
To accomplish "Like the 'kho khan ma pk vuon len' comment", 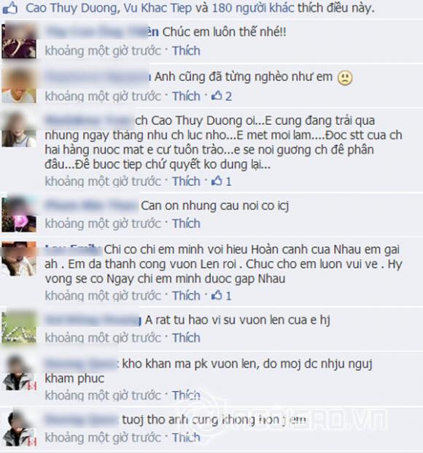I will tap(186, 395).
